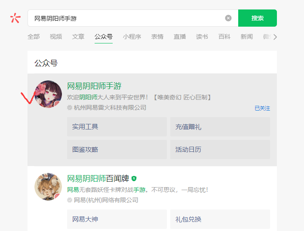Click 已关注 follow status link
The image size is (304, 231).
(x=262, y=108)
